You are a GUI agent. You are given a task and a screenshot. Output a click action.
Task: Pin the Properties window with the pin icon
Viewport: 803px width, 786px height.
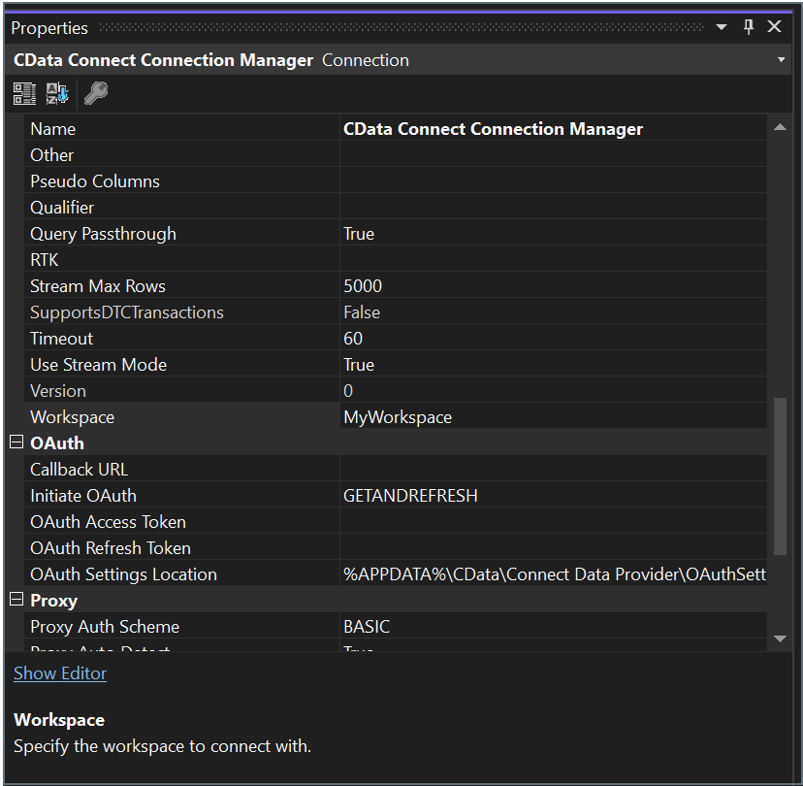tap(747, 27)
